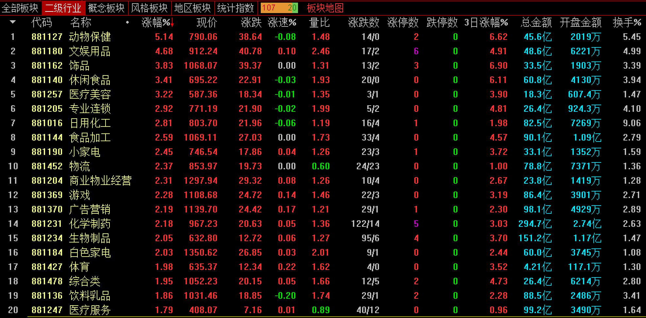Click 总金额 value 4.21亿 for 体育
This screenshot has width=646, height=318.
pos(538,267)
